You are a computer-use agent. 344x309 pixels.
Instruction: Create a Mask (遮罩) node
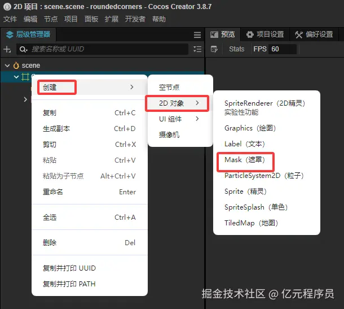point(267,159)
